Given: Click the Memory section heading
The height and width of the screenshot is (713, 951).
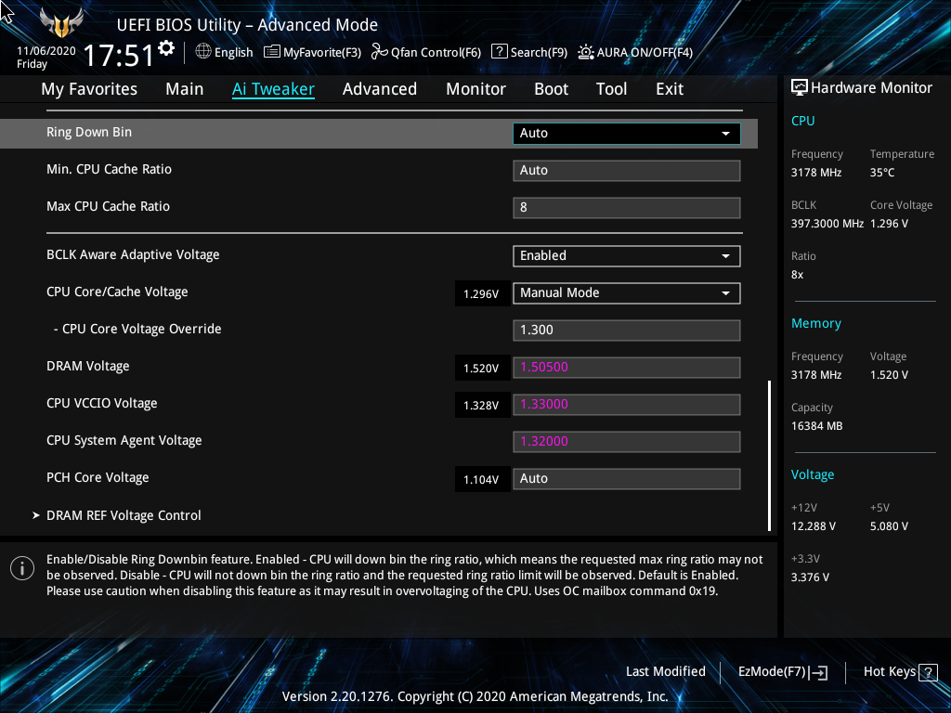Looking at the screenshot, I should point(815,324).
